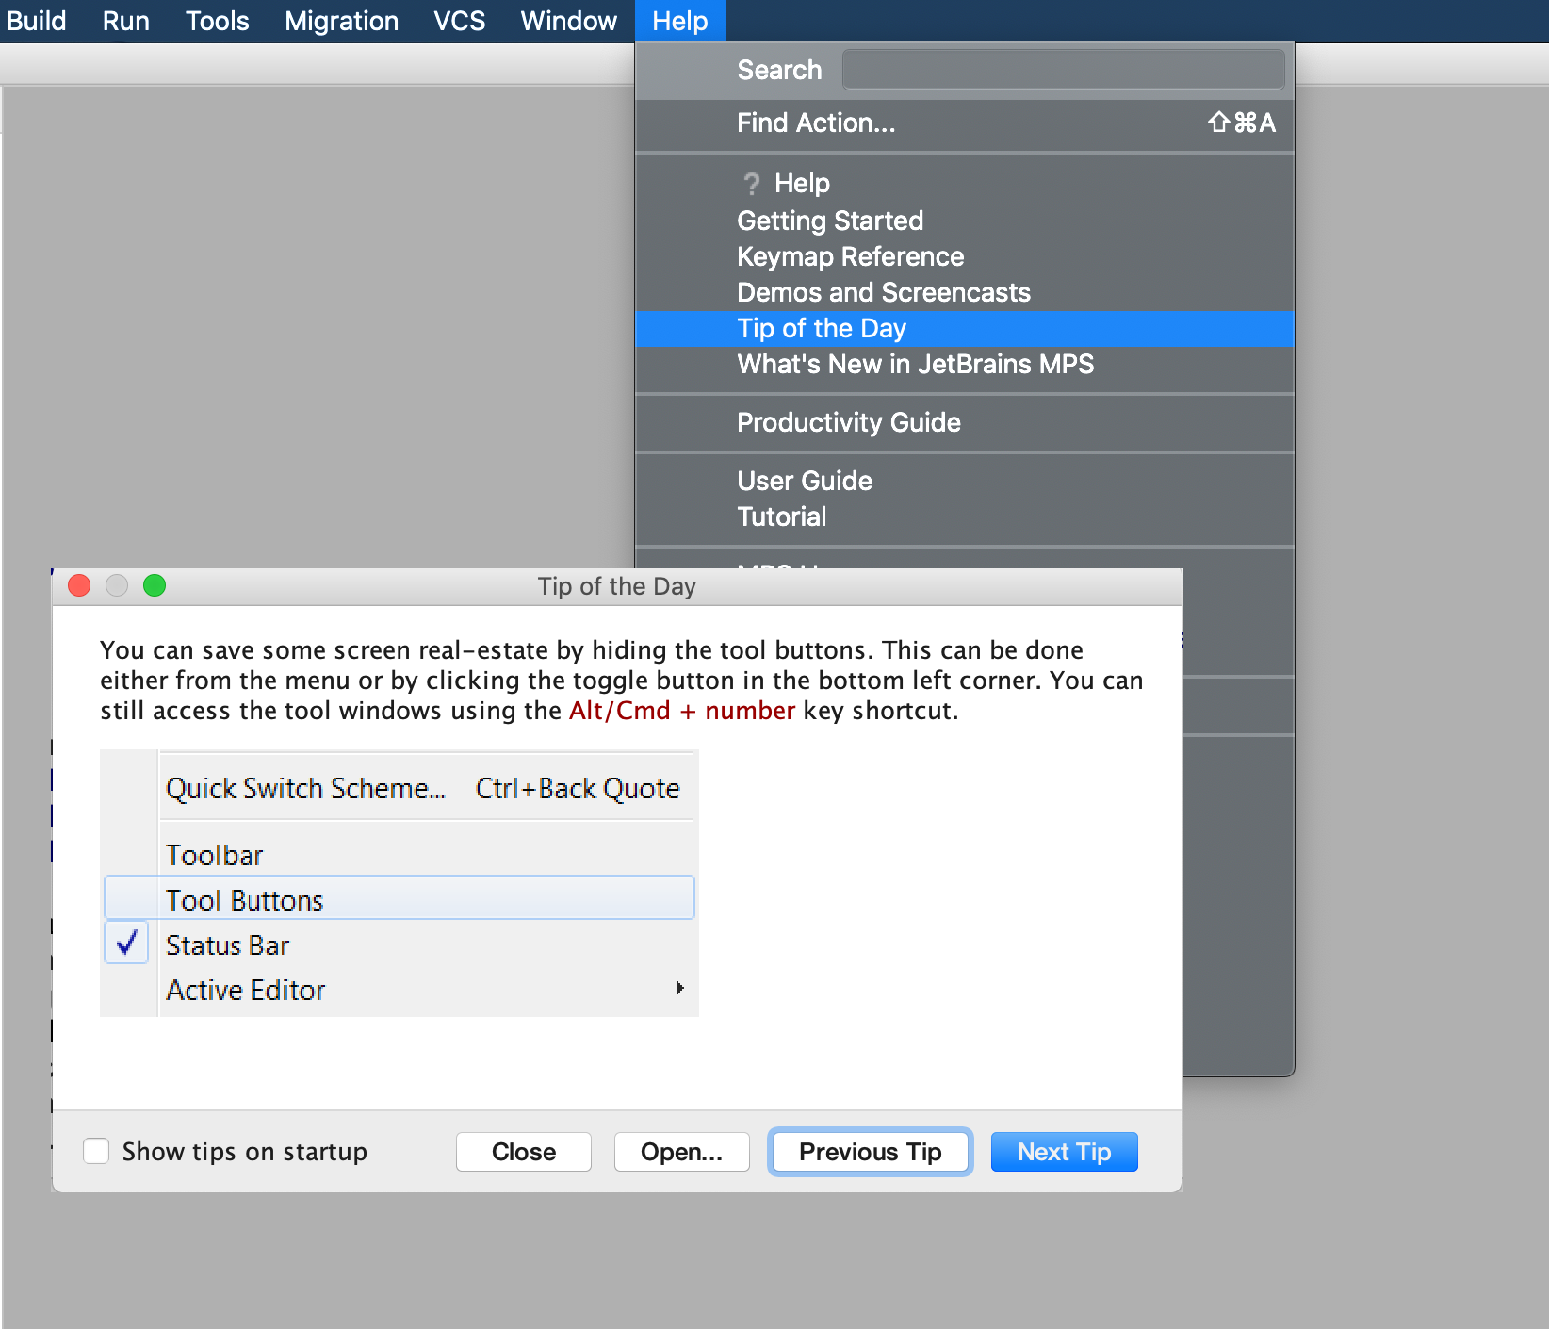The image size is (1549, 1329).
Task: Click Active Editor entry in tip illustration
Action: coord(246,990)
